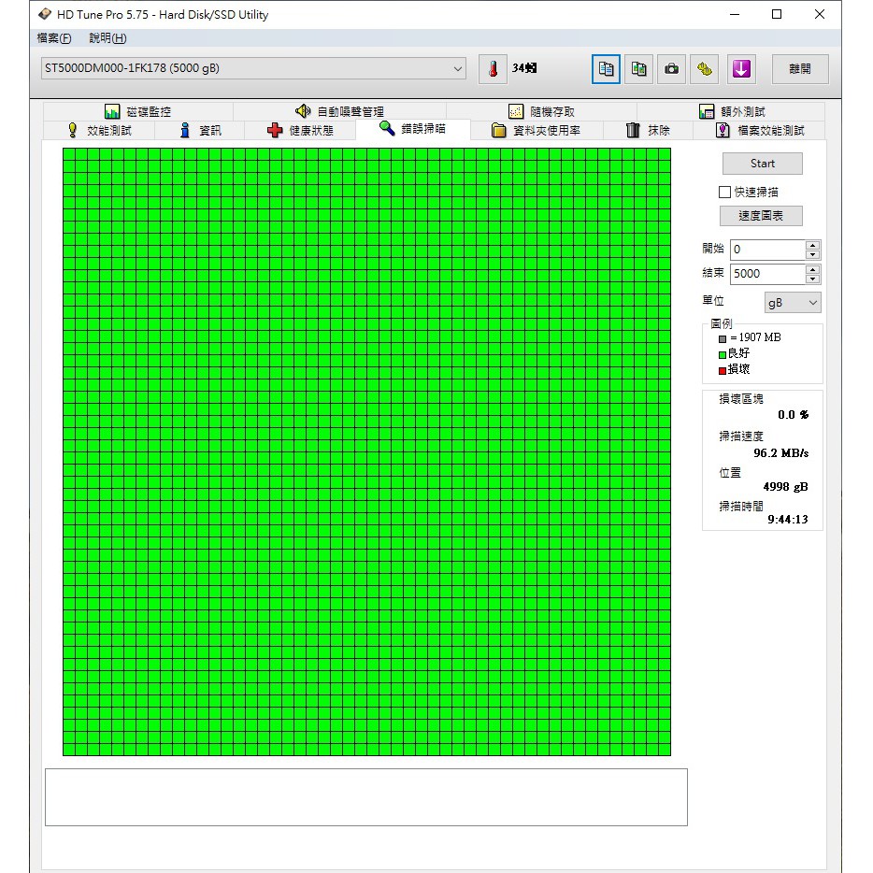
Task: Click the purple download arrow icon
Action: tap(741, 69)
